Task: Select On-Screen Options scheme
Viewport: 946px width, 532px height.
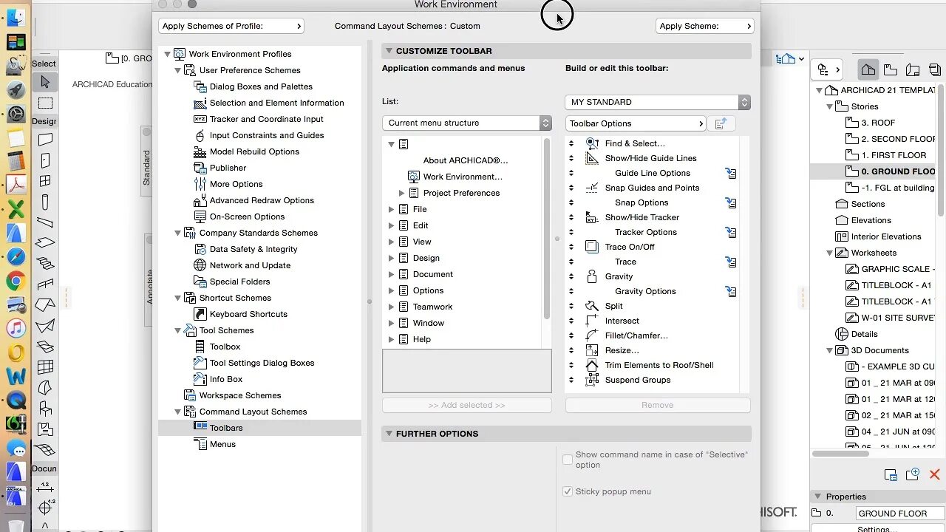Action: click(x=247, y=216)
